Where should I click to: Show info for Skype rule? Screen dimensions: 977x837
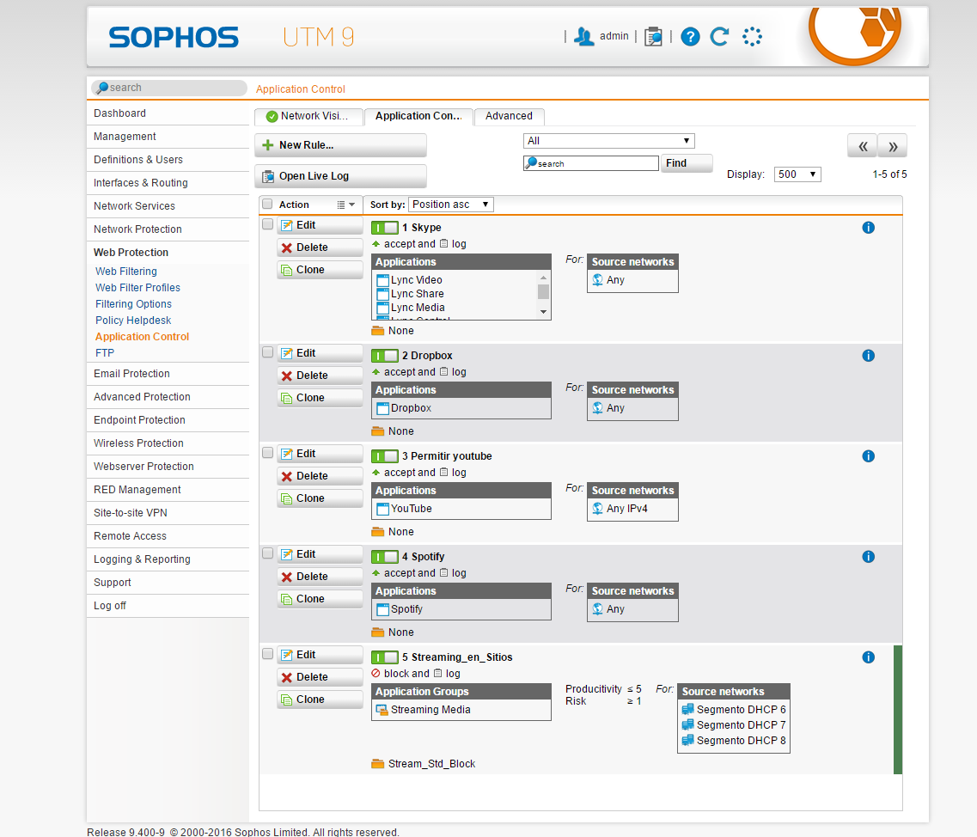point(868,228)
